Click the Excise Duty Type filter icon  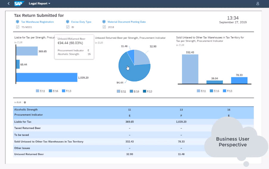pyautogui.click(x=68, y=22)
